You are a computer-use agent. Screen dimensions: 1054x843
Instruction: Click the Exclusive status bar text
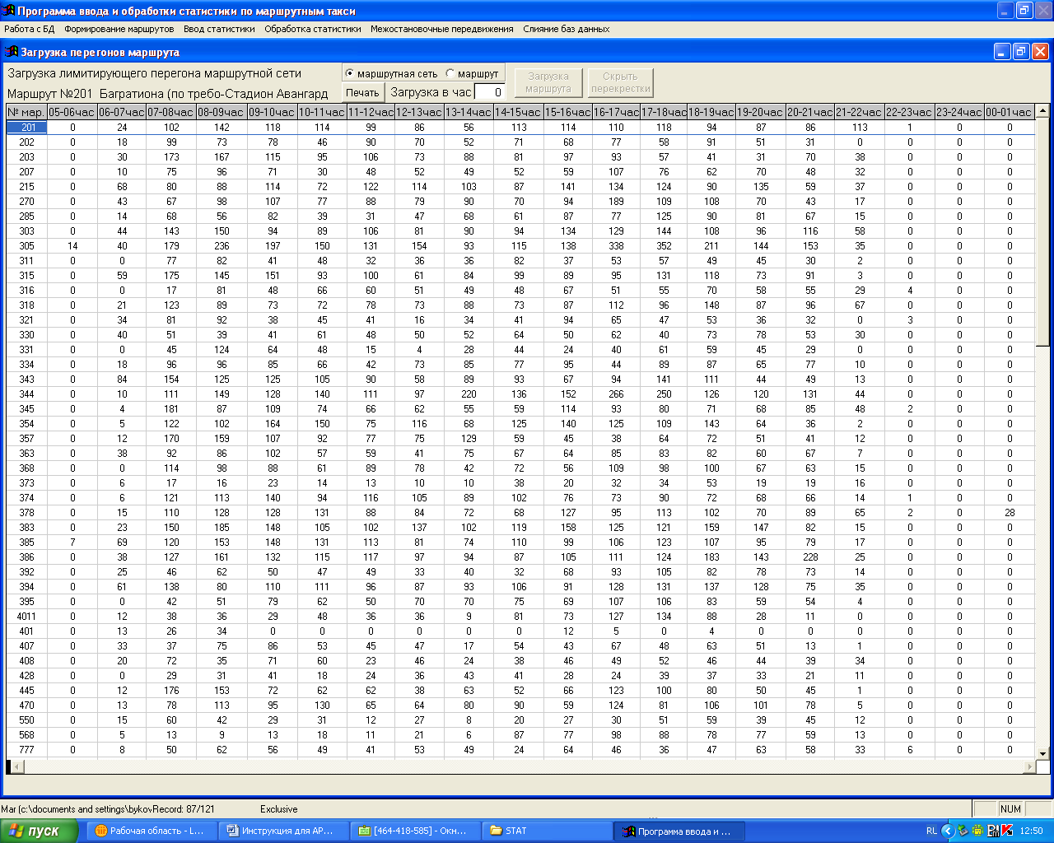pyautogui.click(x=279, y=809)
